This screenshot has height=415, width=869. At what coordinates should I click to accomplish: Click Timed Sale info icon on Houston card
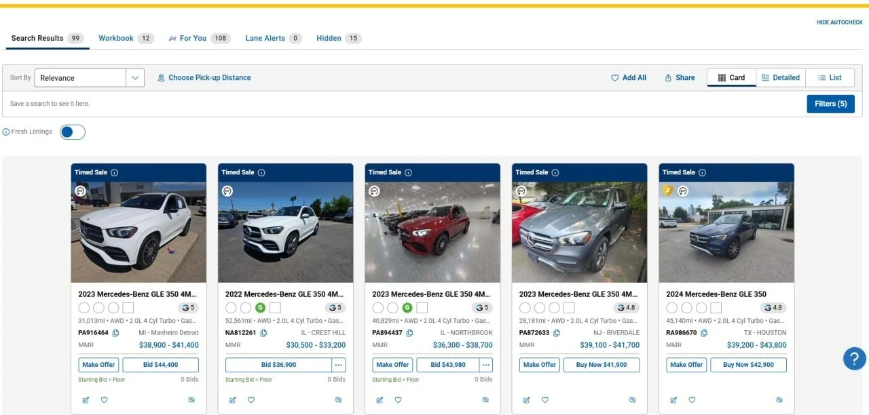tap(702, 173)
